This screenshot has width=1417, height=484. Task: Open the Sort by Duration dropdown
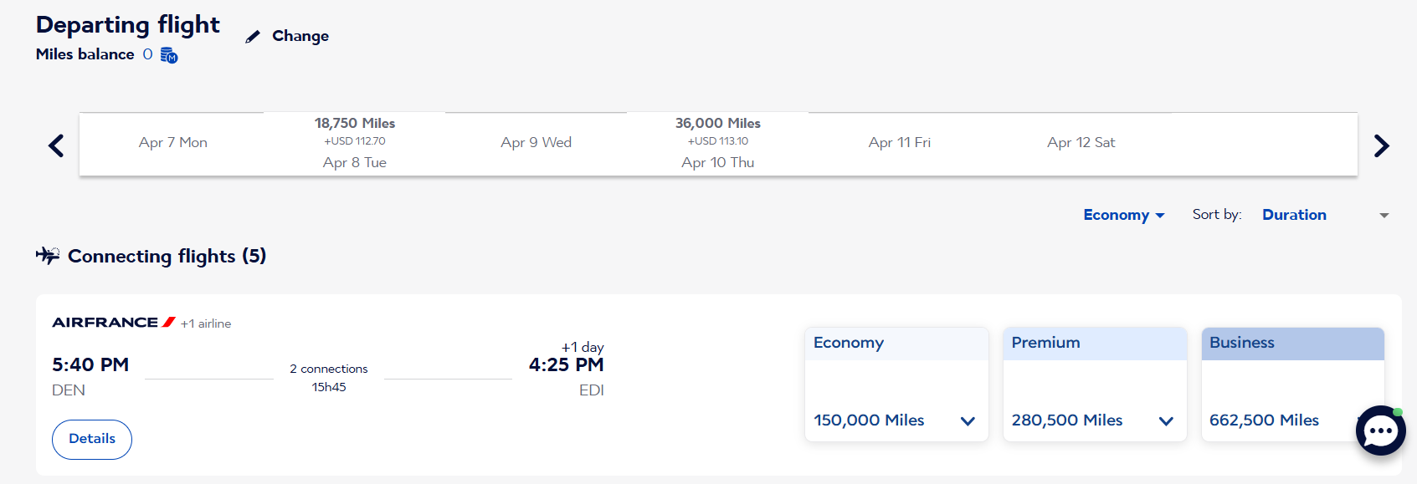tap(1326, 215)
